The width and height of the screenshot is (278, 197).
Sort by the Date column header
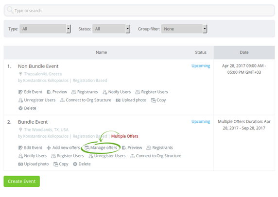click(x=244, y=52)
